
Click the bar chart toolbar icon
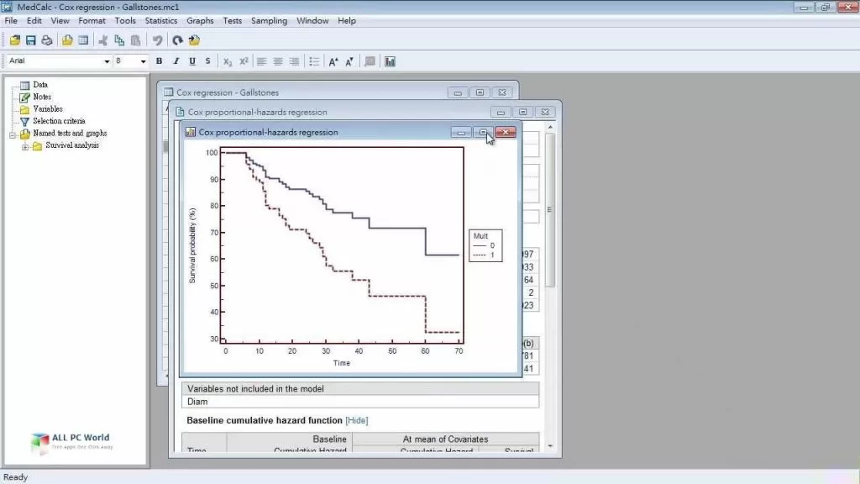(x=390, y=61)
